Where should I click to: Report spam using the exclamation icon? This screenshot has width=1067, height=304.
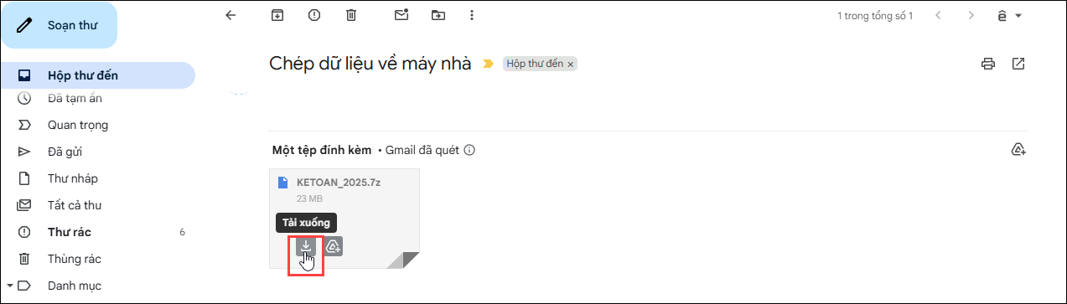pyautogui.click(x=314, y=15)
